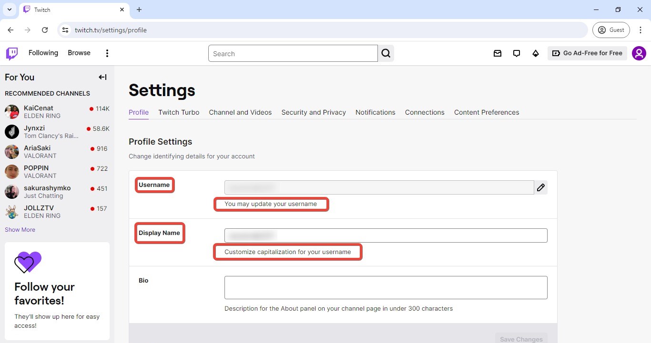Click Go Ad-Free for Free

(x=587, y=53)
